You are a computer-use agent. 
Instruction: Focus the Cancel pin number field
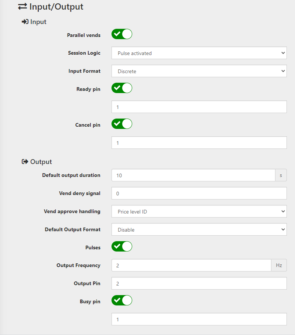[199, 143]
